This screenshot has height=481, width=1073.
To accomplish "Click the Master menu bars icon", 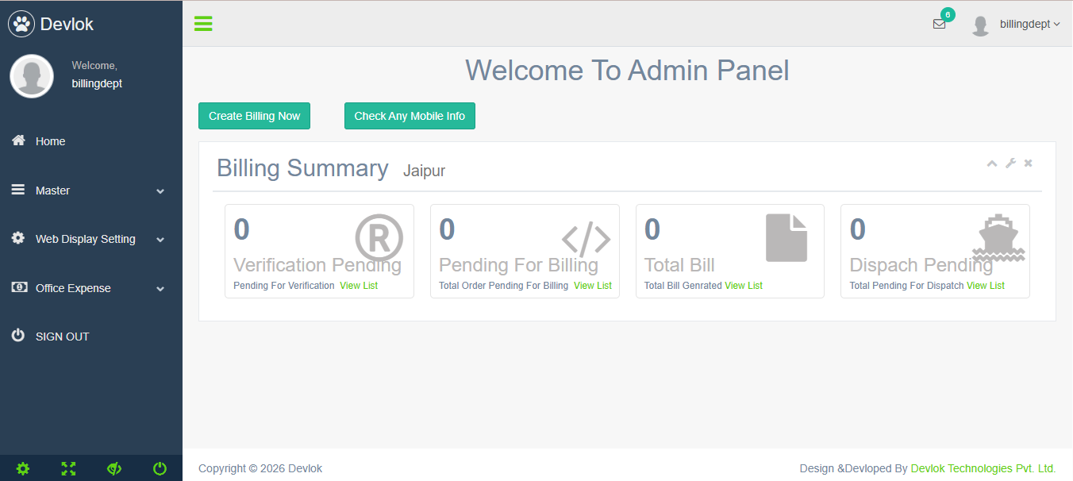I will [x=18, y=190].
